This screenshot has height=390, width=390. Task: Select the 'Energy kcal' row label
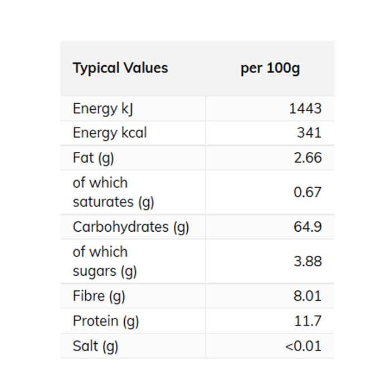110,133
